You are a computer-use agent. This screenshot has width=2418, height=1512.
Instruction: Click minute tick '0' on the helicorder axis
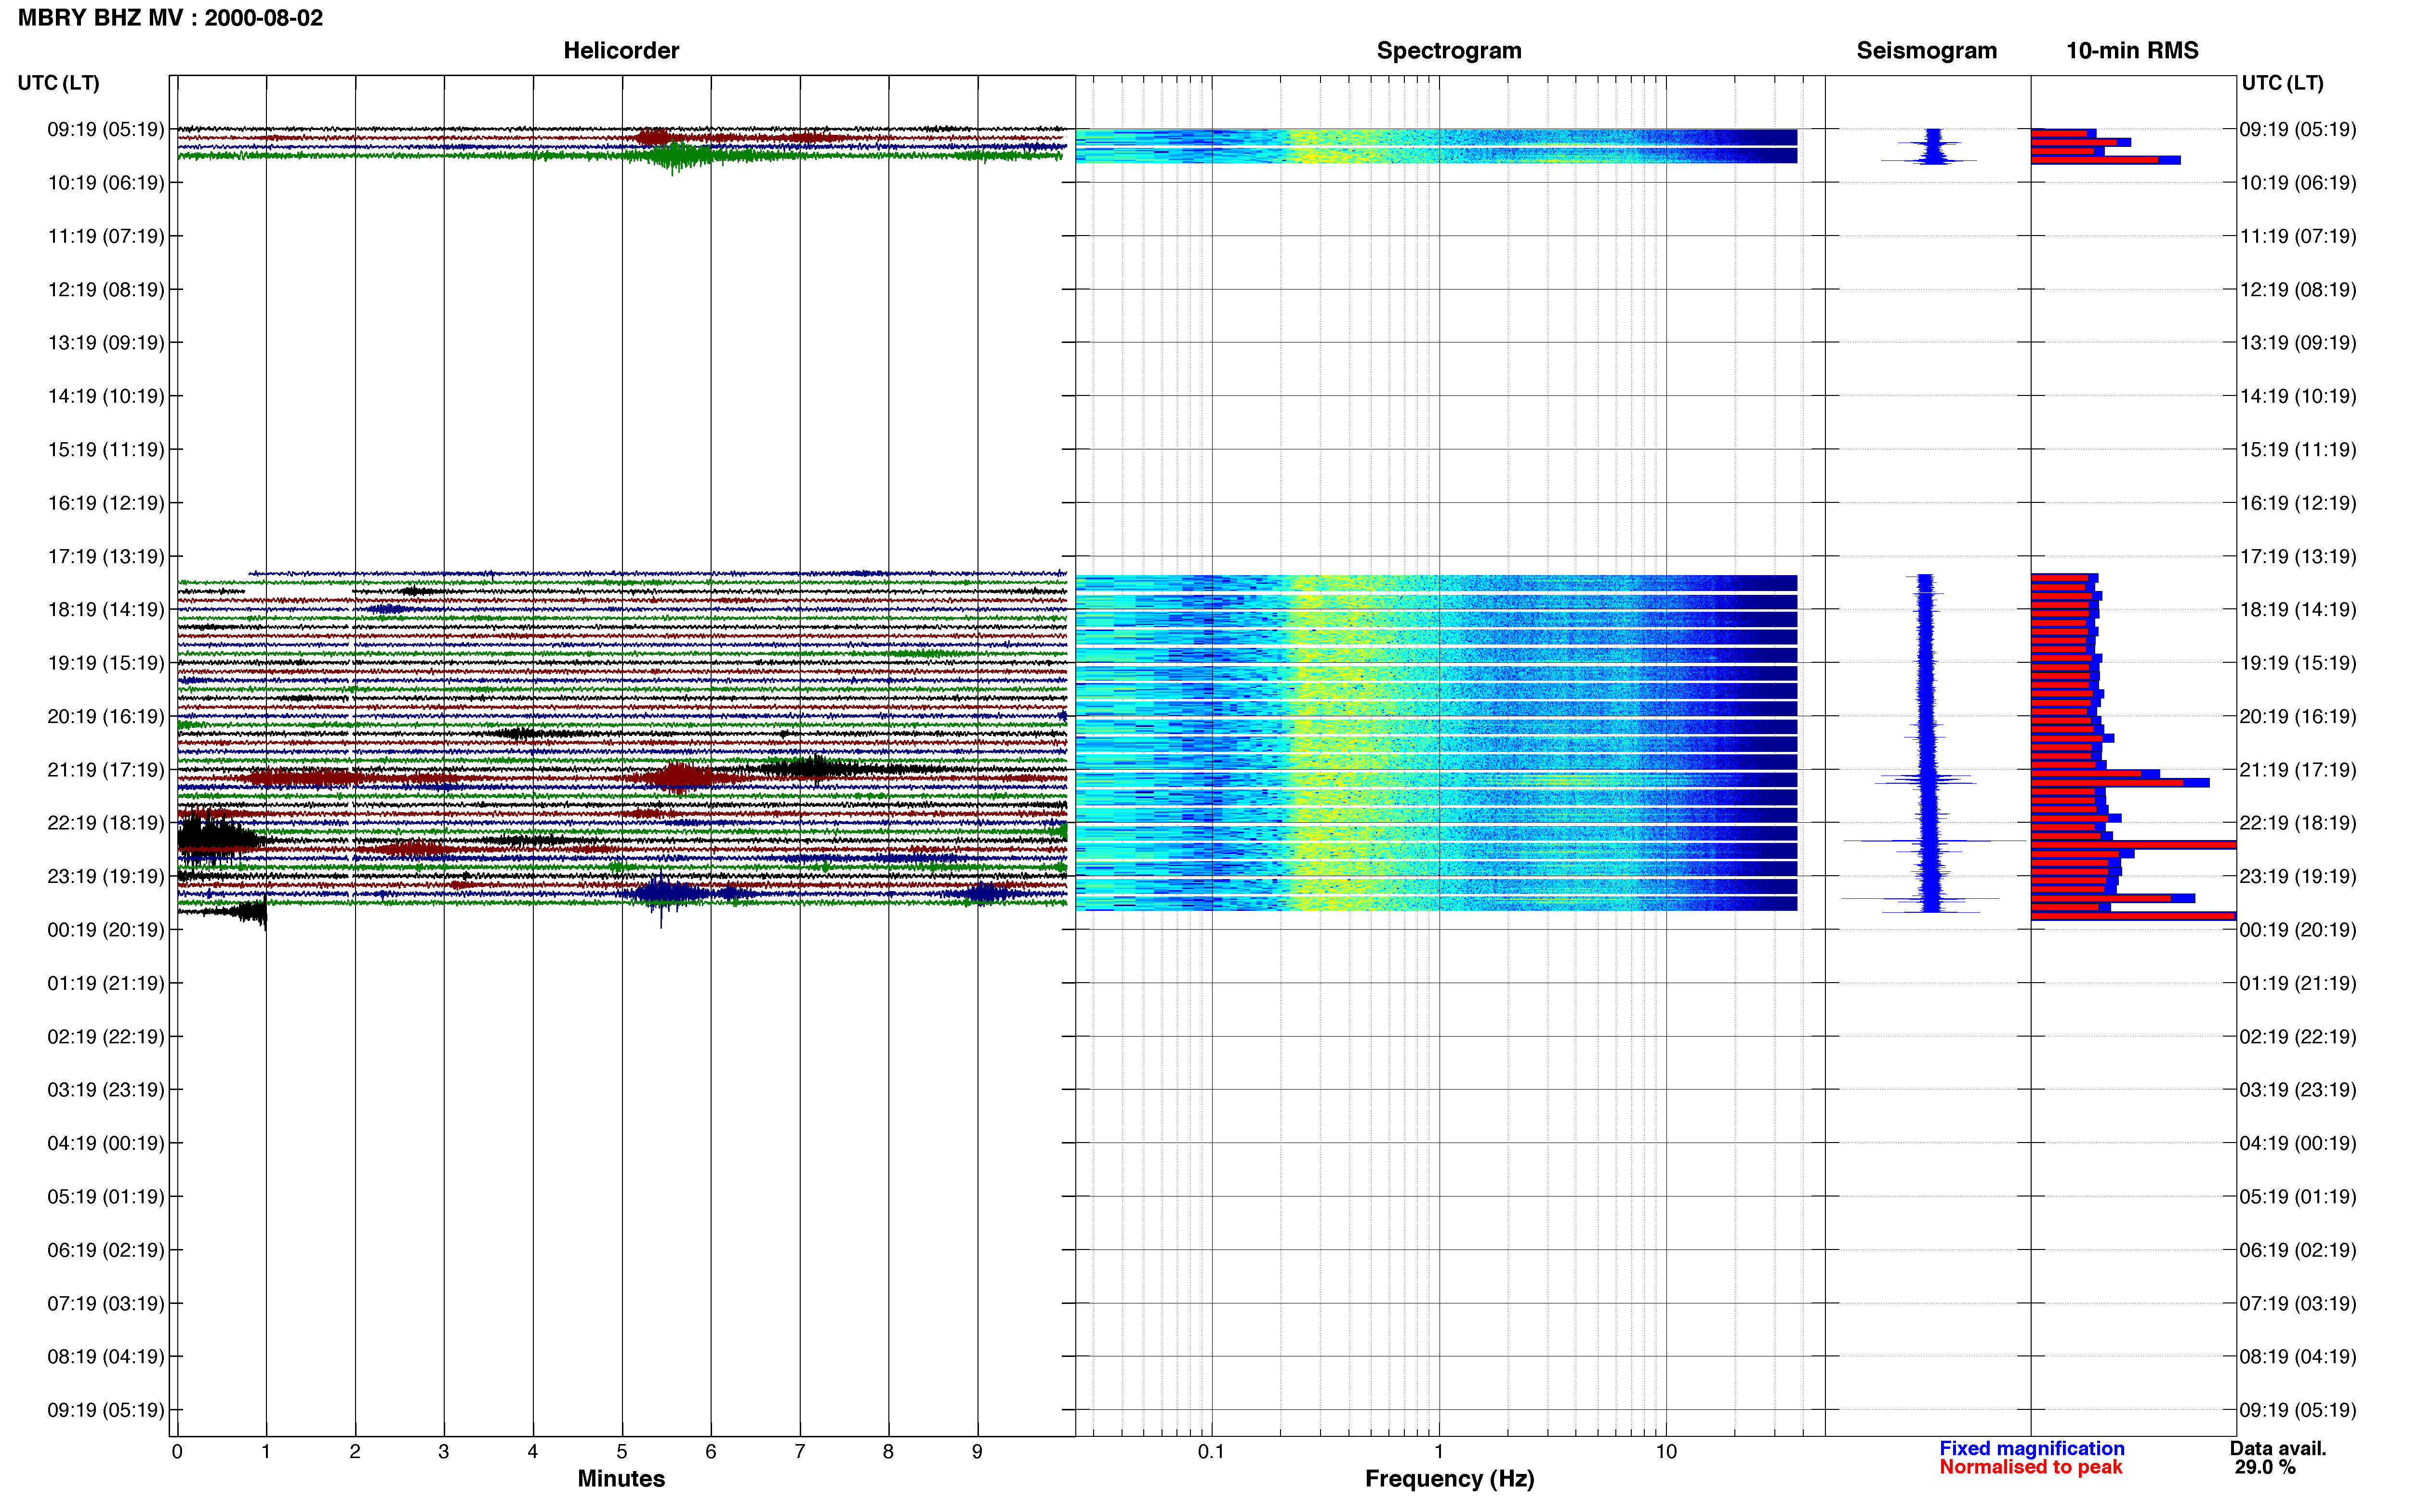point(177,1451)
